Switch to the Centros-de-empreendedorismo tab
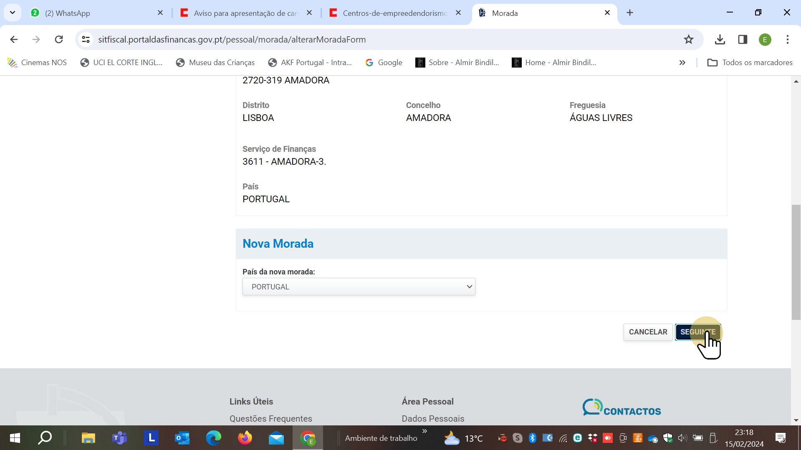 tap(394, 13)
